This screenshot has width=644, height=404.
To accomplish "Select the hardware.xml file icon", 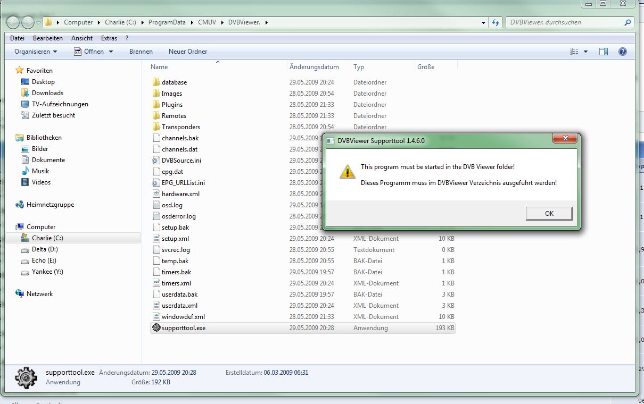I will 156,194.
